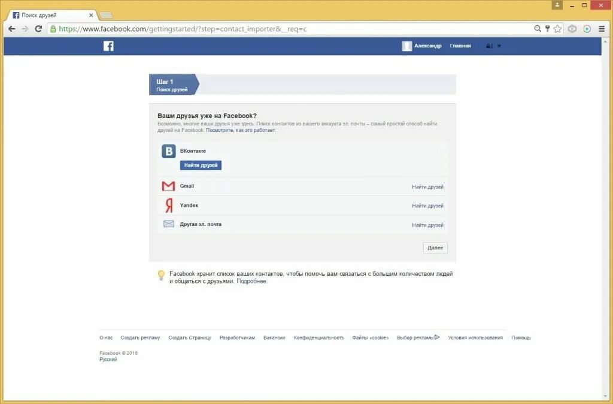The height and width of the screenshot is (404, 613).
Task: Go back with browser back arrow
Action: point(12,29)
